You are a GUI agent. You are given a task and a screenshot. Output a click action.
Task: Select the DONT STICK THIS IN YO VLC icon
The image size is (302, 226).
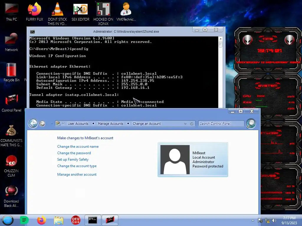57,14
